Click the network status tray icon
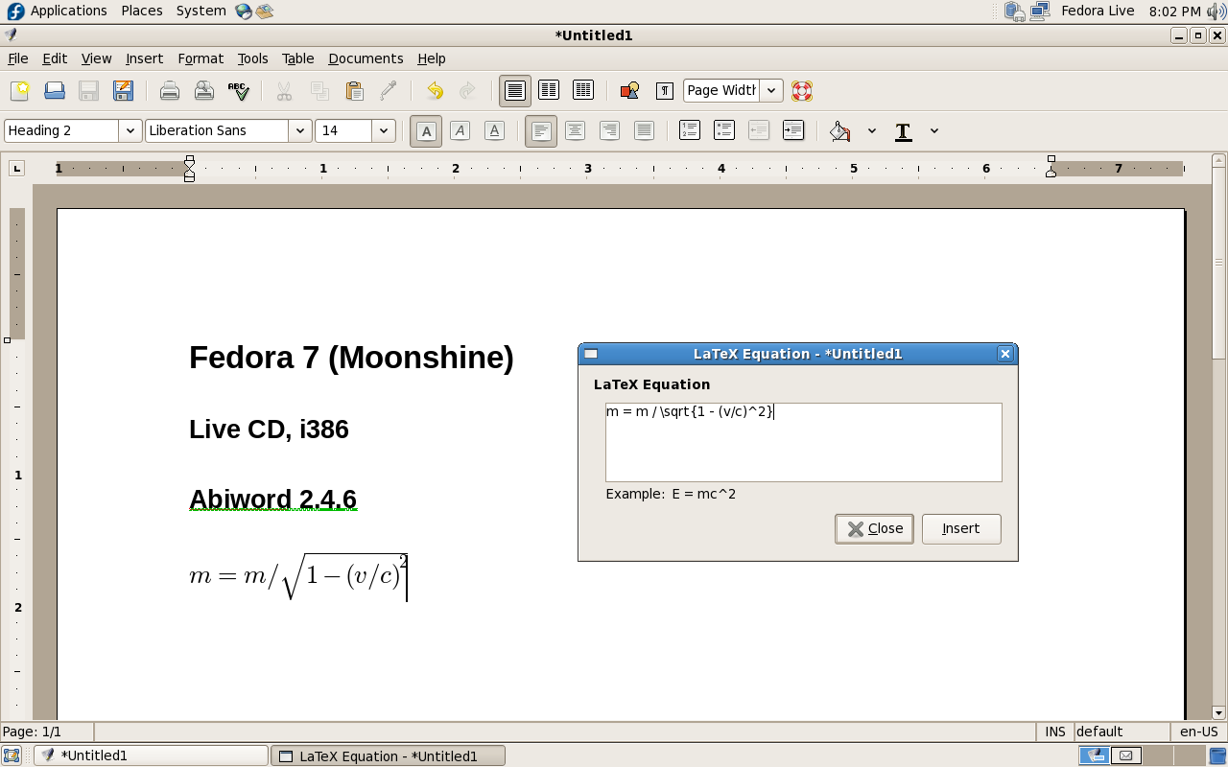The width and height of the screenshot is (1228, 767). (x=1039, y=12)
